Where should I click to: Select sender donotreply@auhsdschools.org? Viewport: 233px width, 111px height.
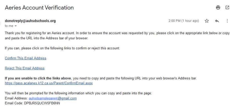coord(30,21)
